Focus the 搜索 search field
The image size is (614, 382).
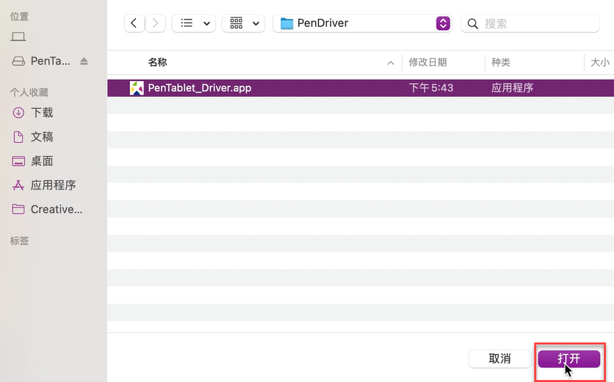[530, 23]
